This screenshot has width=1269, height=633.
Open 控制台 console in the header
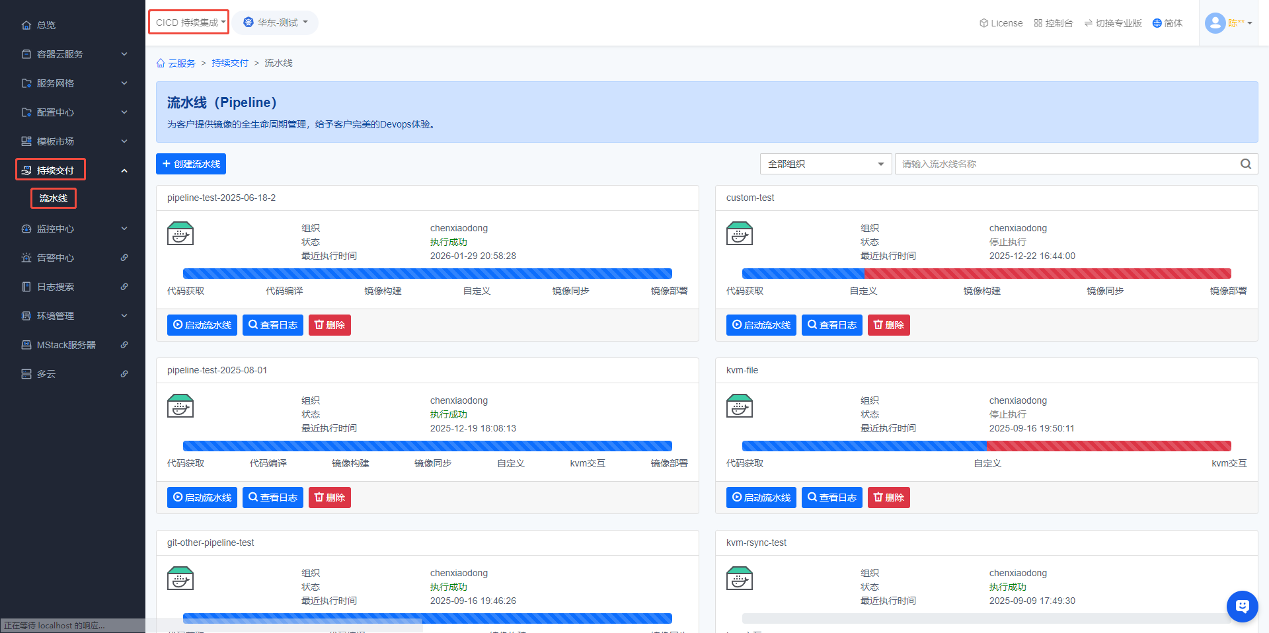[x=1053, y=23]
